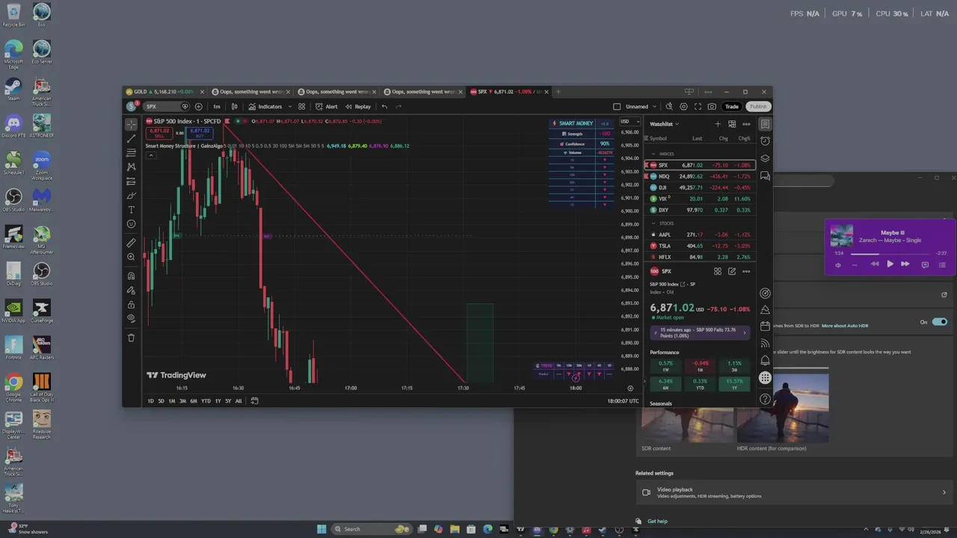Start bar Replay mode
Viewport: 957px width, 538px height.
358,106
